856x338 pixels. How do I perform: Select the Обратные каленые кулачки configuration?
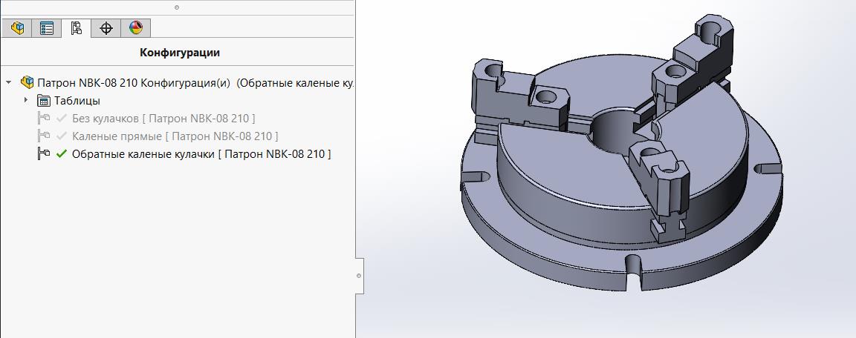pos(201,154)
